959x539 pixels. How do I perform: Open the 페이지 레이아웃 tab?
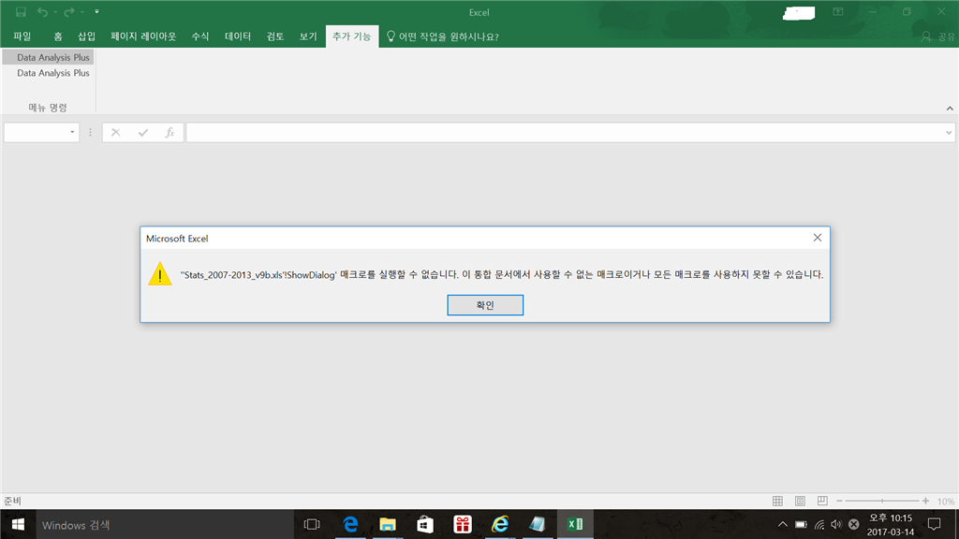[143, 36]
